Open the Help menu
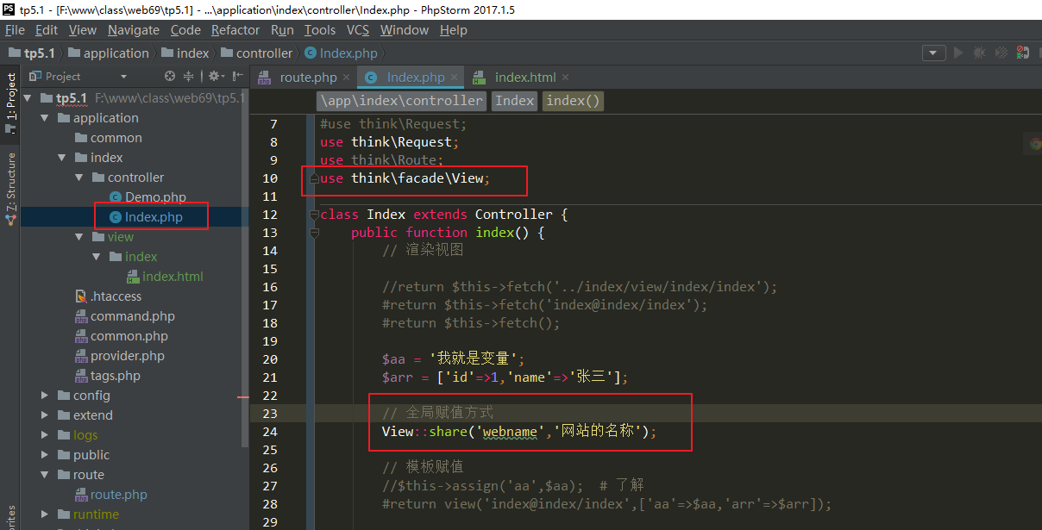The height and width of the screenshot is (530, 1042). pyautogui.click(x=454, y=30)
